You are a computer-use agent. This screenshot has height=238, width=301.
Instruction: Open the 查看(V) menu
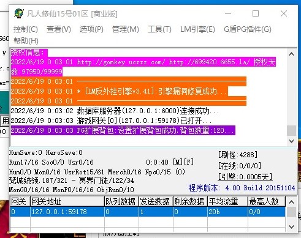59,29
